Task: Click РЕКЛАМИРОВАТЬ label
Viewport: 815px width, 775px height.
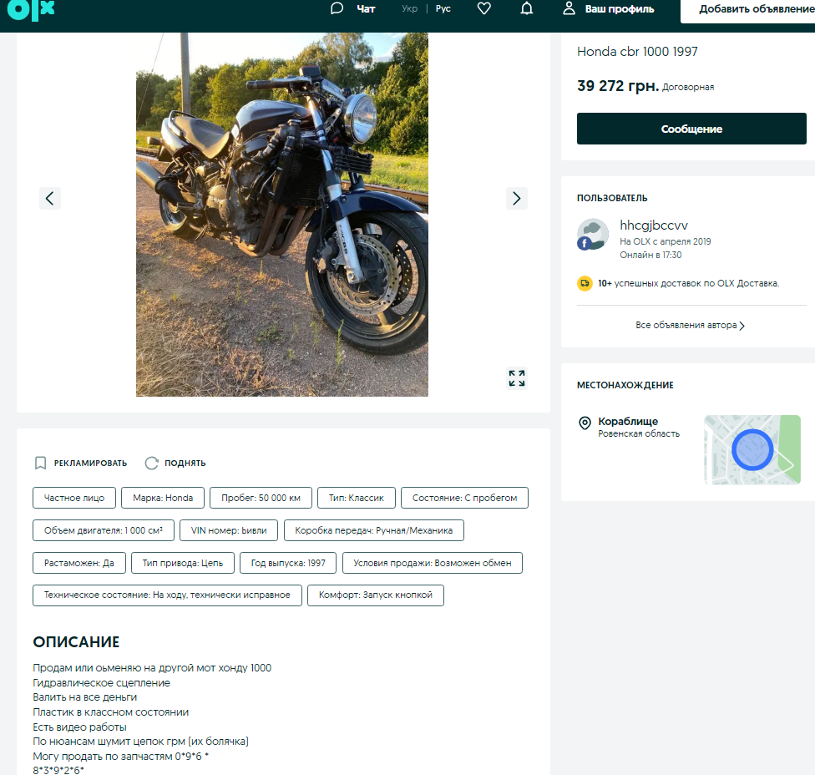Action: point(90,463)
